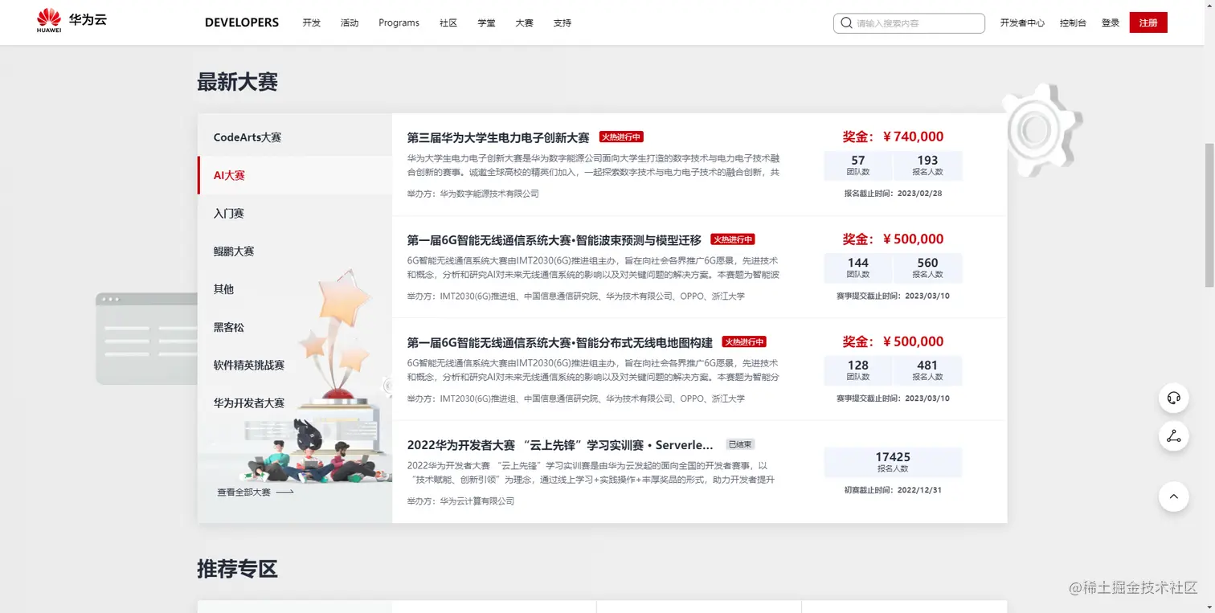Click registrant count 193
This screenshot has height=613, width=1215.
pos(927,161)
